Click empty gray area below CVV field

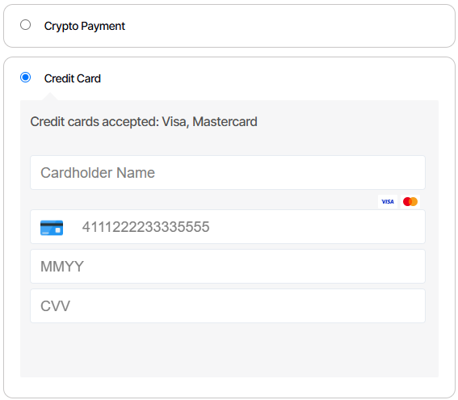229,350
